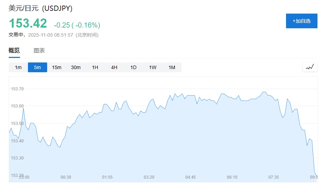
Task: Choose the 1H chart interval
Action: (x=95, y=67)
